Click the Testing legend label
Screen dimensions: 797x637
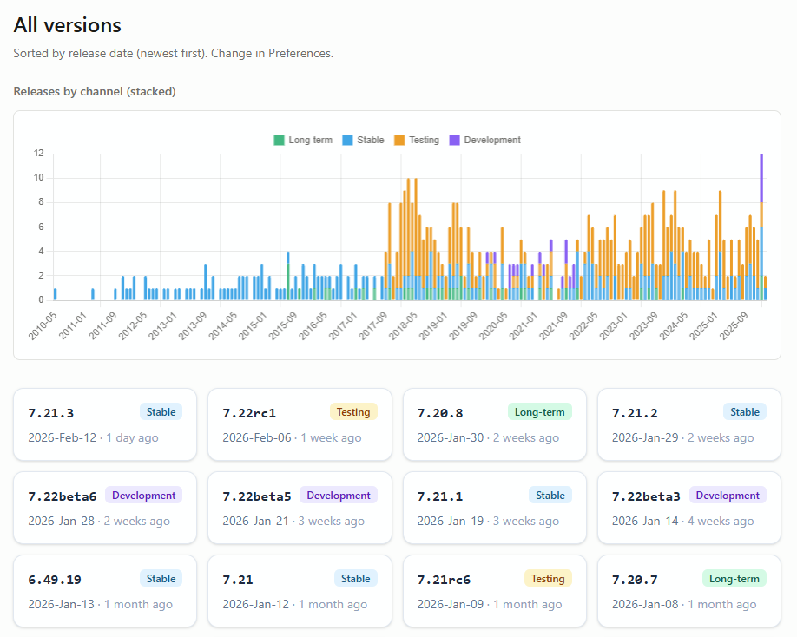[424, 141]
